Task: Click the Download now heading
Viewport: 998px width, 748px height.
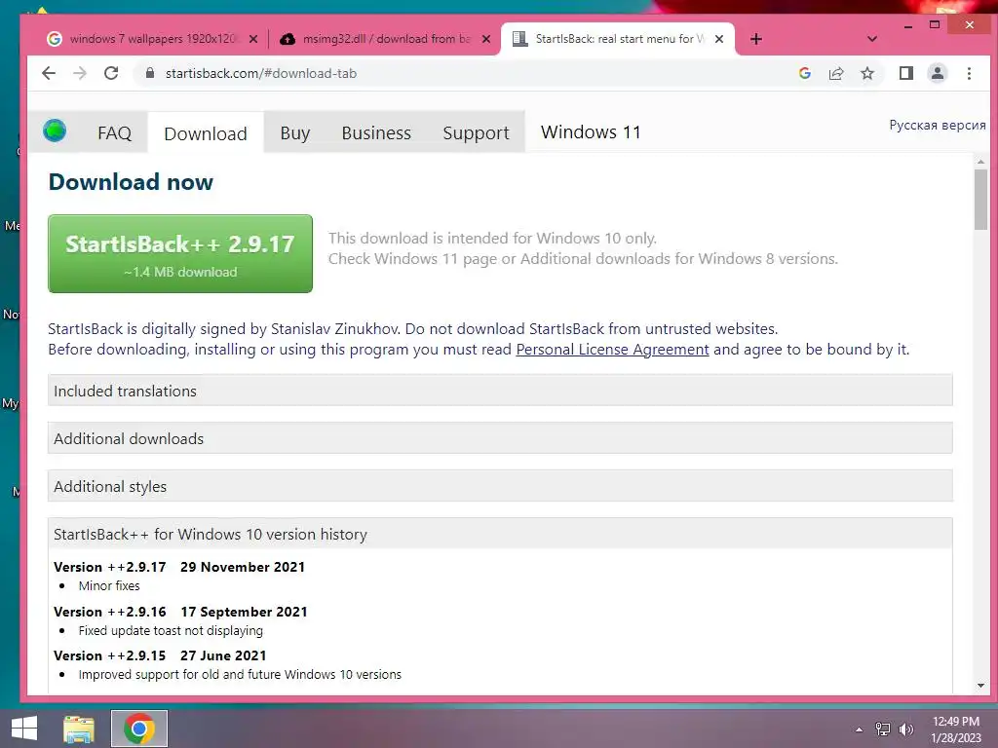Action: point(131,182)
